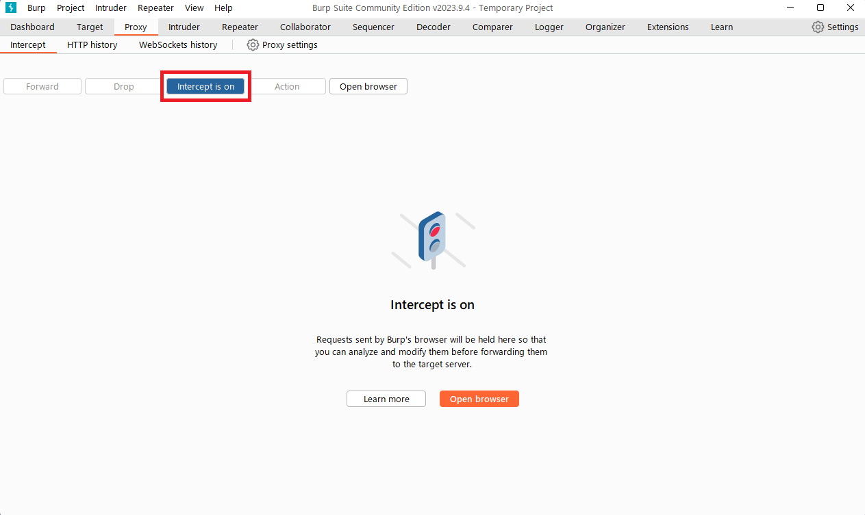865x515 pixels.
Task: Select the WebSockets history tab
Action: point(178,45)
